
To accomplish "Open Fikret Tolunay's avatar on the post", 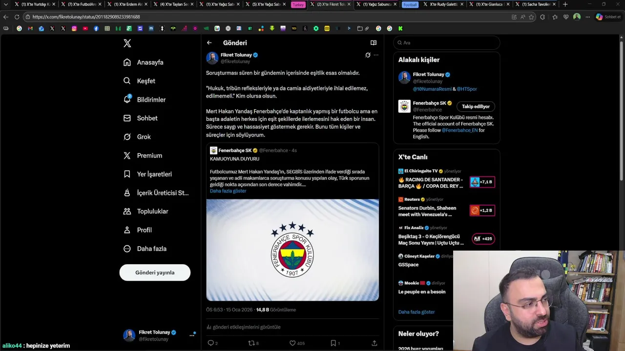I will pyautogui.click(x=212, y=58).
